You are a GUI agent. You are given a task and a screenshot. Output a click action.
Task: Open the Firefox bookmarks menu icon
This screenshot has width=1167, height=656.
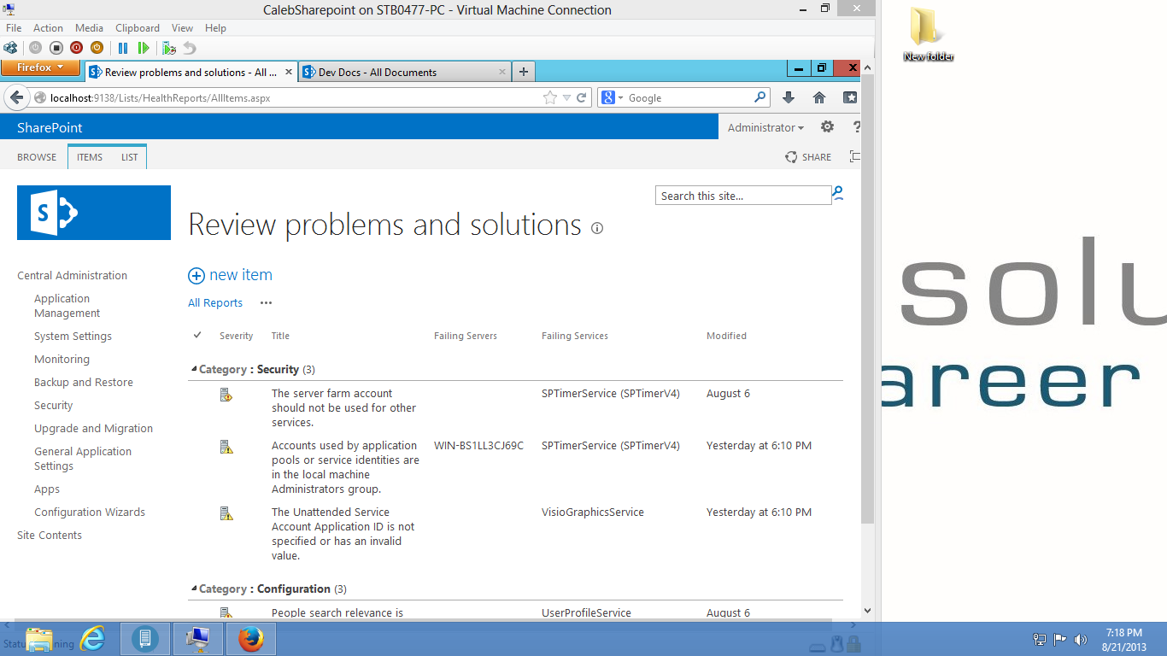(850, 97)
